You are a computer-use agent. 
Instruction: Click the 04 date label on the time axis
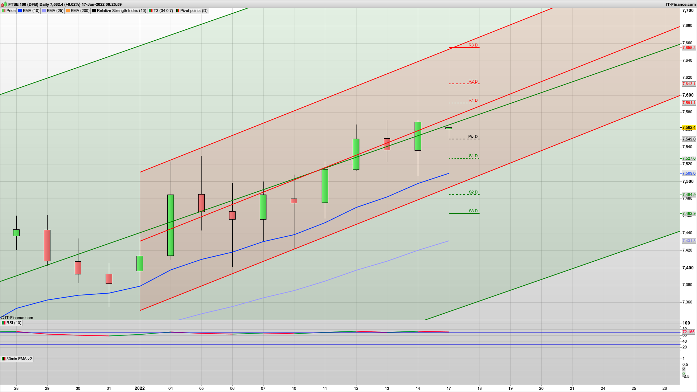pyautogui.click(x=171, y=388)
